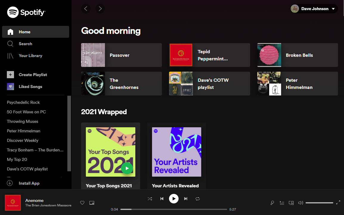The width and height of the screenshot is (344, 215).
Task: Go back with the left arrow
Action: [x=86, y=9]
